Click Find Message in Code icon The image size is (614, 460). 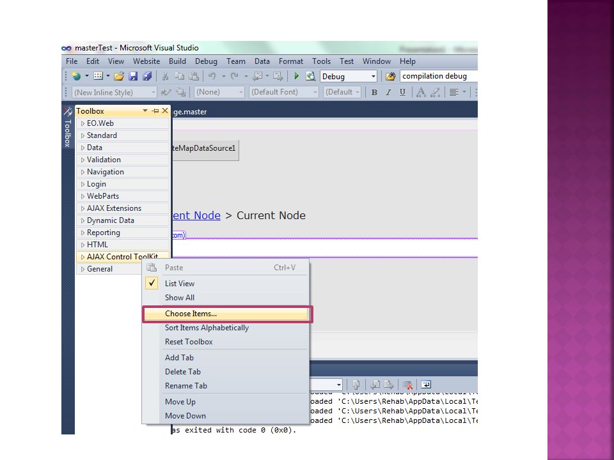click(356, 385)
